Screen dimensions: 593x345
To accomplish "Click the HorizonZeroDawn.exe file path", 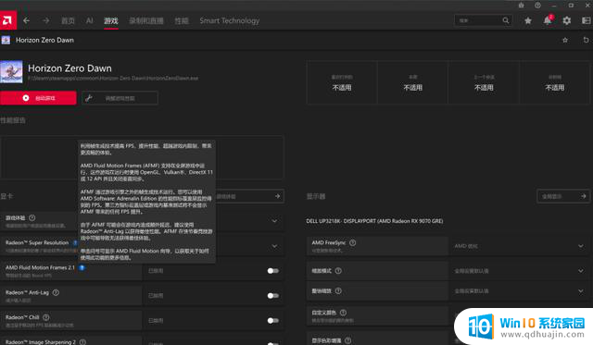I will [x=113, y=78].
